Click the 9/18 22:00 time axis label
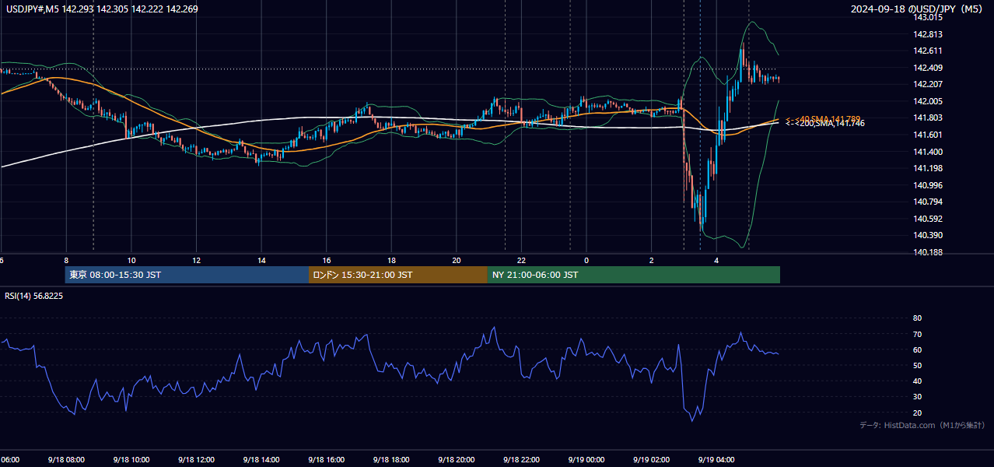The image size is (994, 467). 521,459
